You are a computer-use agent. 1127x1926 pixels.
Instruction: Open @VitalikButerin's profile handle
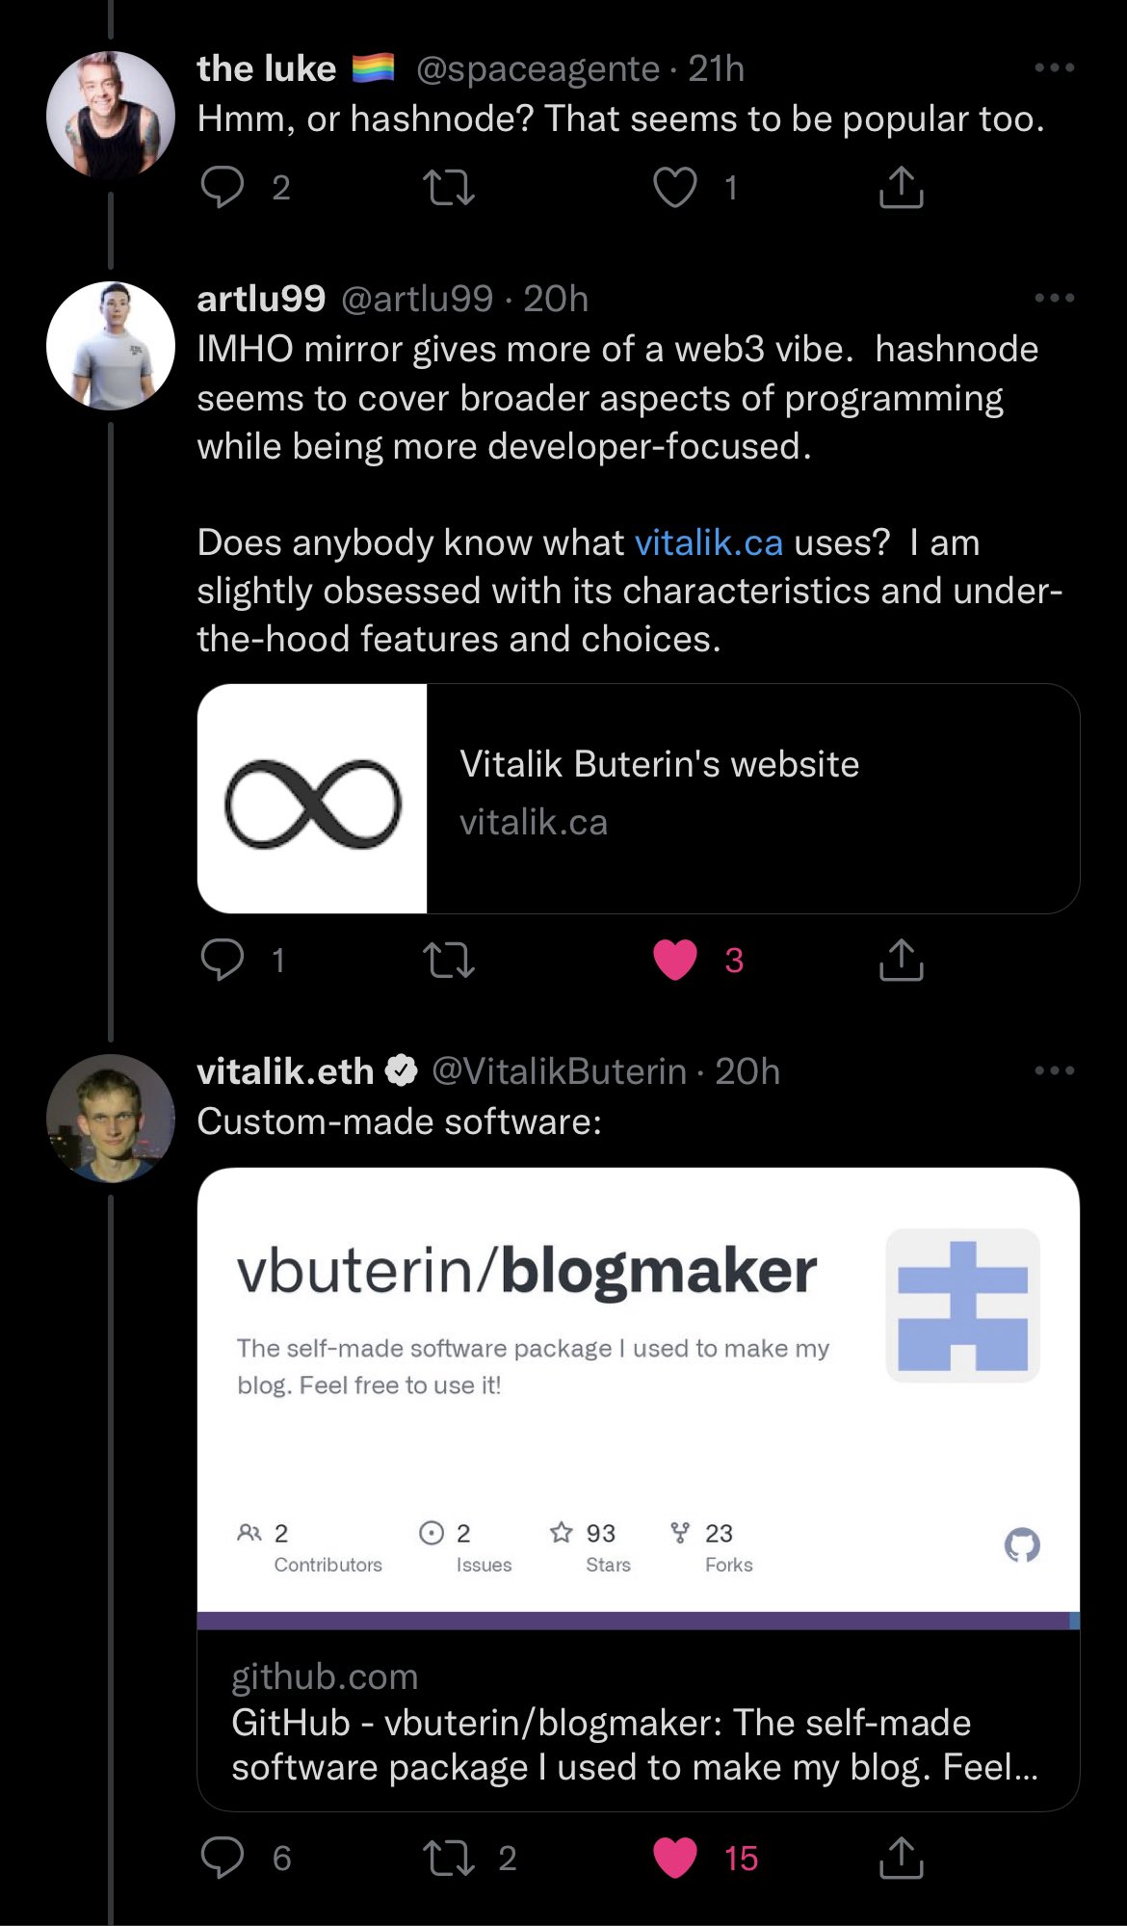click(x=559, y=1071)
